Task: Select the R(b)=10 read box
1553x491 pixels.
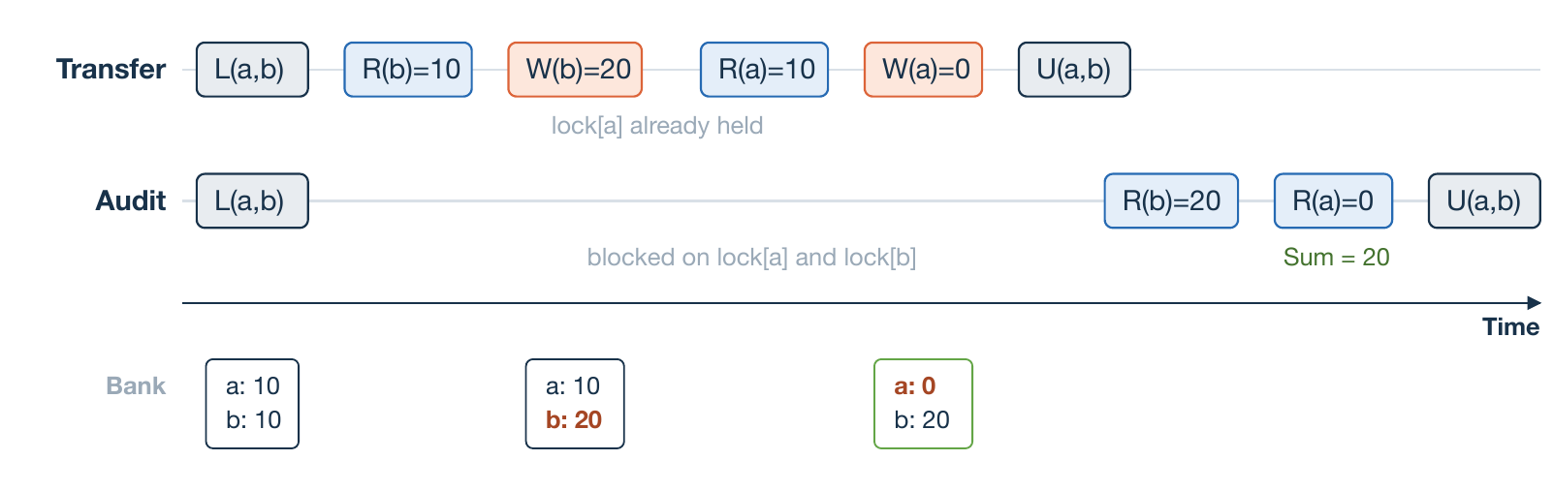Action: pyautogui.click(x=408, y=70)
